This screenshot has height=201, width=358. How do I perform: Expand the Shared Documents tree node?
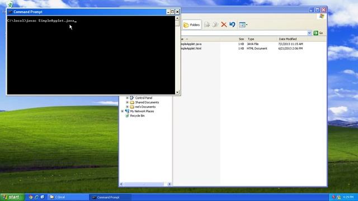coord(127,102)
